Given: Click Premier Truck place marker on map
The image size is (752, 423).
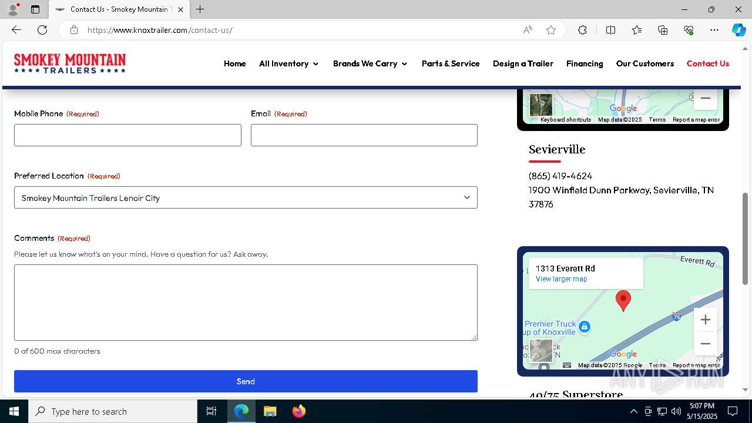Looking at the screenshot, I should pos(584,327).
